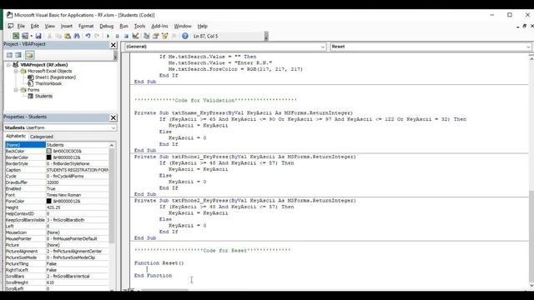Viewport: 534px width, 300px height.
Task: Open the Tools menu
Action: (139, 26)
